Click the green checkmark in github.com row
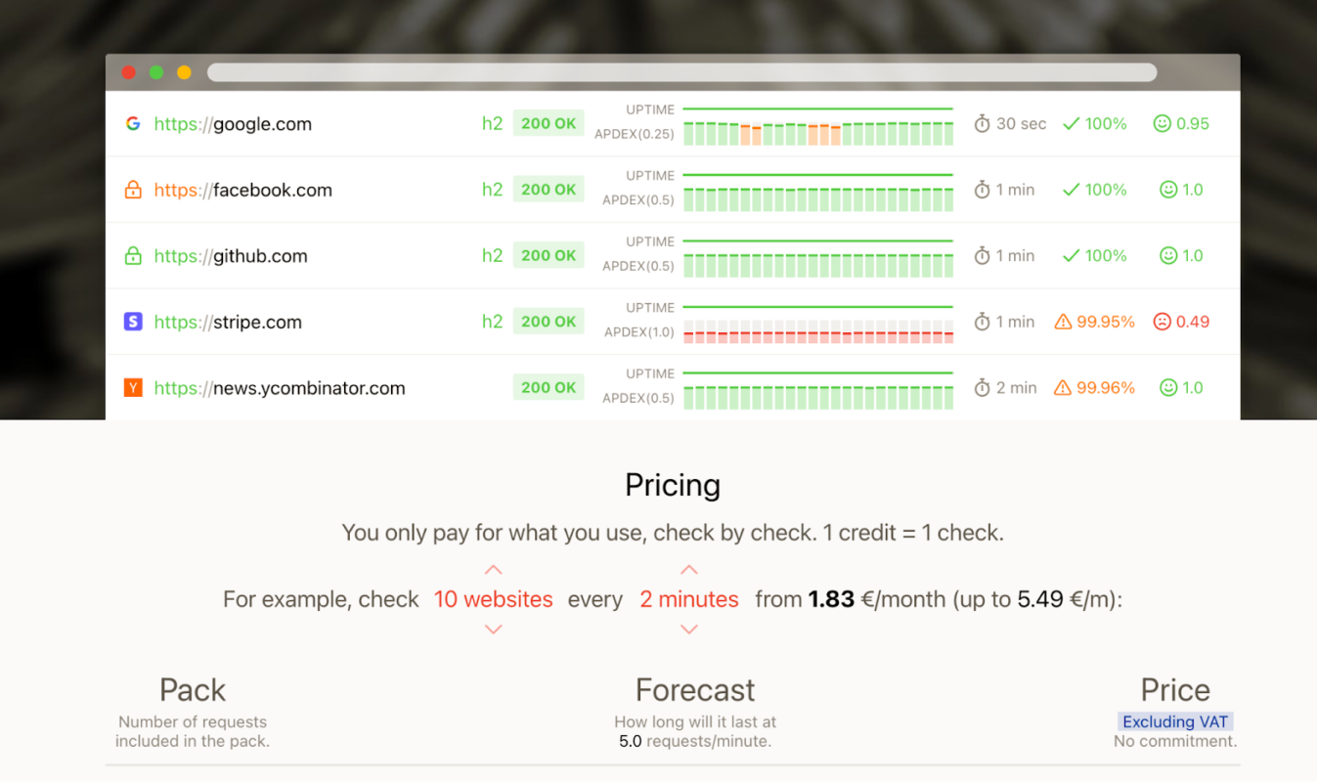This screenshot has width=1317, height=782. coord(1071,256)
